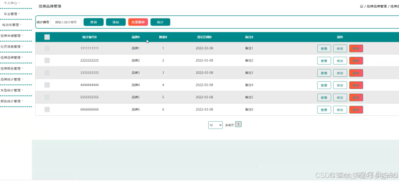Expand the 个人中心 sidebar menu
This screenshot has width=399, height=182.
pos(12,3)
